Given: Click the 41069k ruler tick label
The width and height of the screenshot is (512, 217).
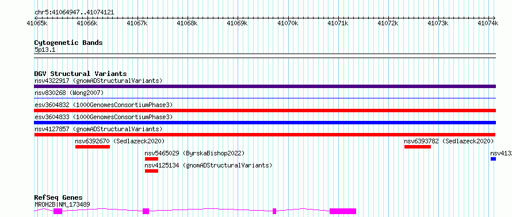Looking at the screenshot, I should pos(238,23).
